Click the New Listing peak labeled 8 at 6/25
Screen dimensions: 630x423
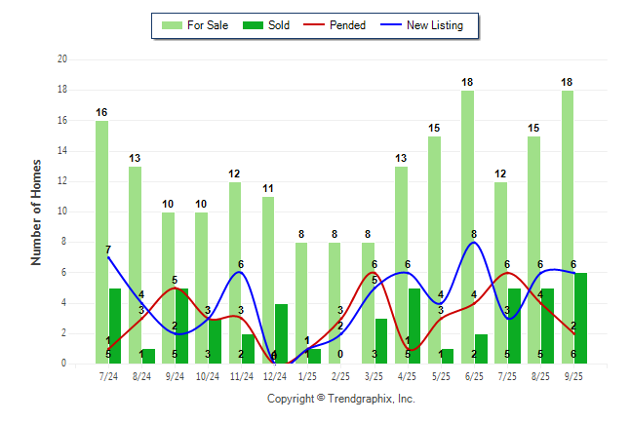[x=474, y=243]
